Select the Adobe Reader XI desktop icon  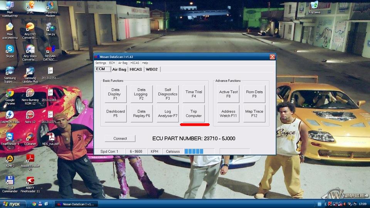30,163
